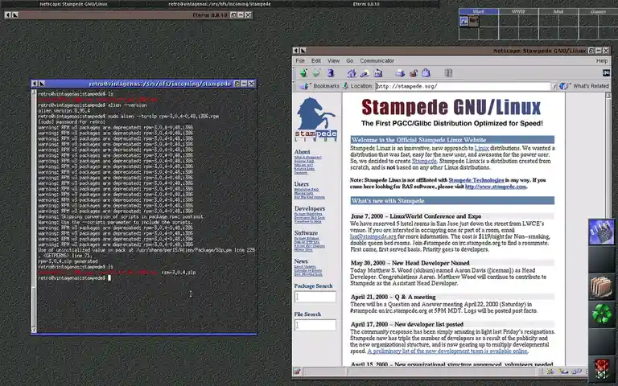This screenshot has width=618, height=386.
Task: Open the File menu in Netscape
Action: coord(300,60)
